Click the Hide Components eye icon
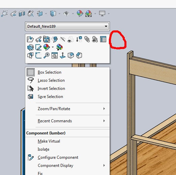 pyautogui.click(x=62, y=39)
